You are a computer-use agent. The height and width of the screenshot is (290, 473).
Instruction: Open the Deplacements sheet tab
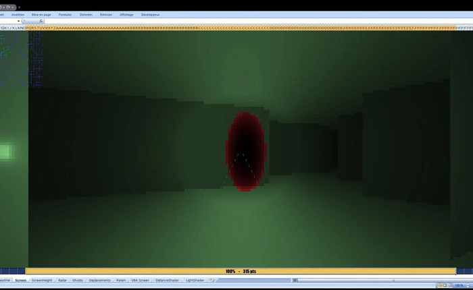point(99,280)
